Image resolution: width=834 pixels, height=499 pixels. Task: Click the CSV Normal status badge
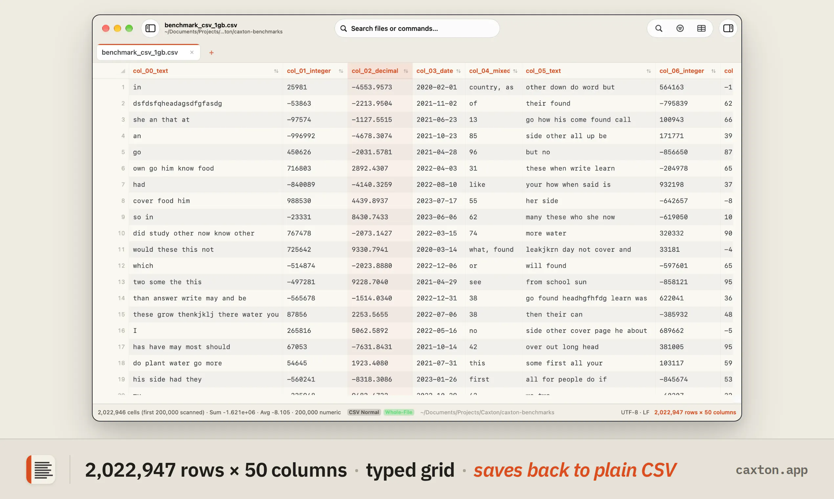click(364, 412)
